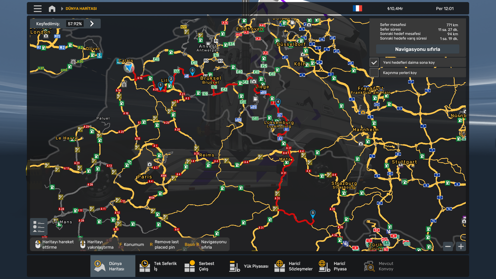This screenshot has width=496, height=279.
Task: Enable Kaçınma yerleri koy checkbox
Action: (374, 73)
